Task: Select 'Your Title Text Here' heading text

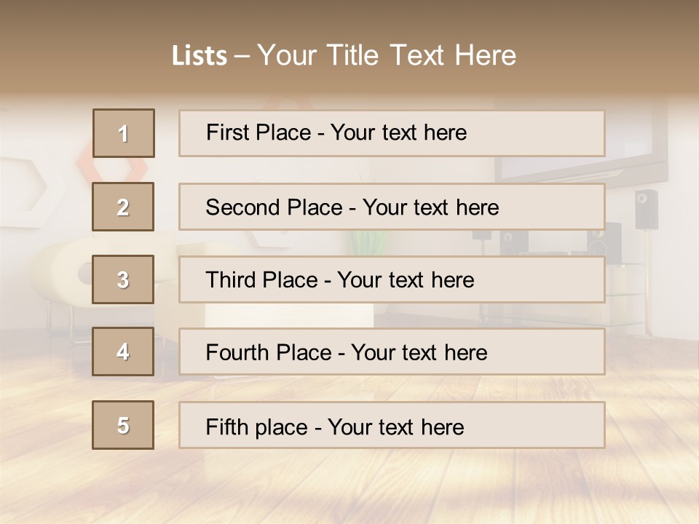Action: 387,56
